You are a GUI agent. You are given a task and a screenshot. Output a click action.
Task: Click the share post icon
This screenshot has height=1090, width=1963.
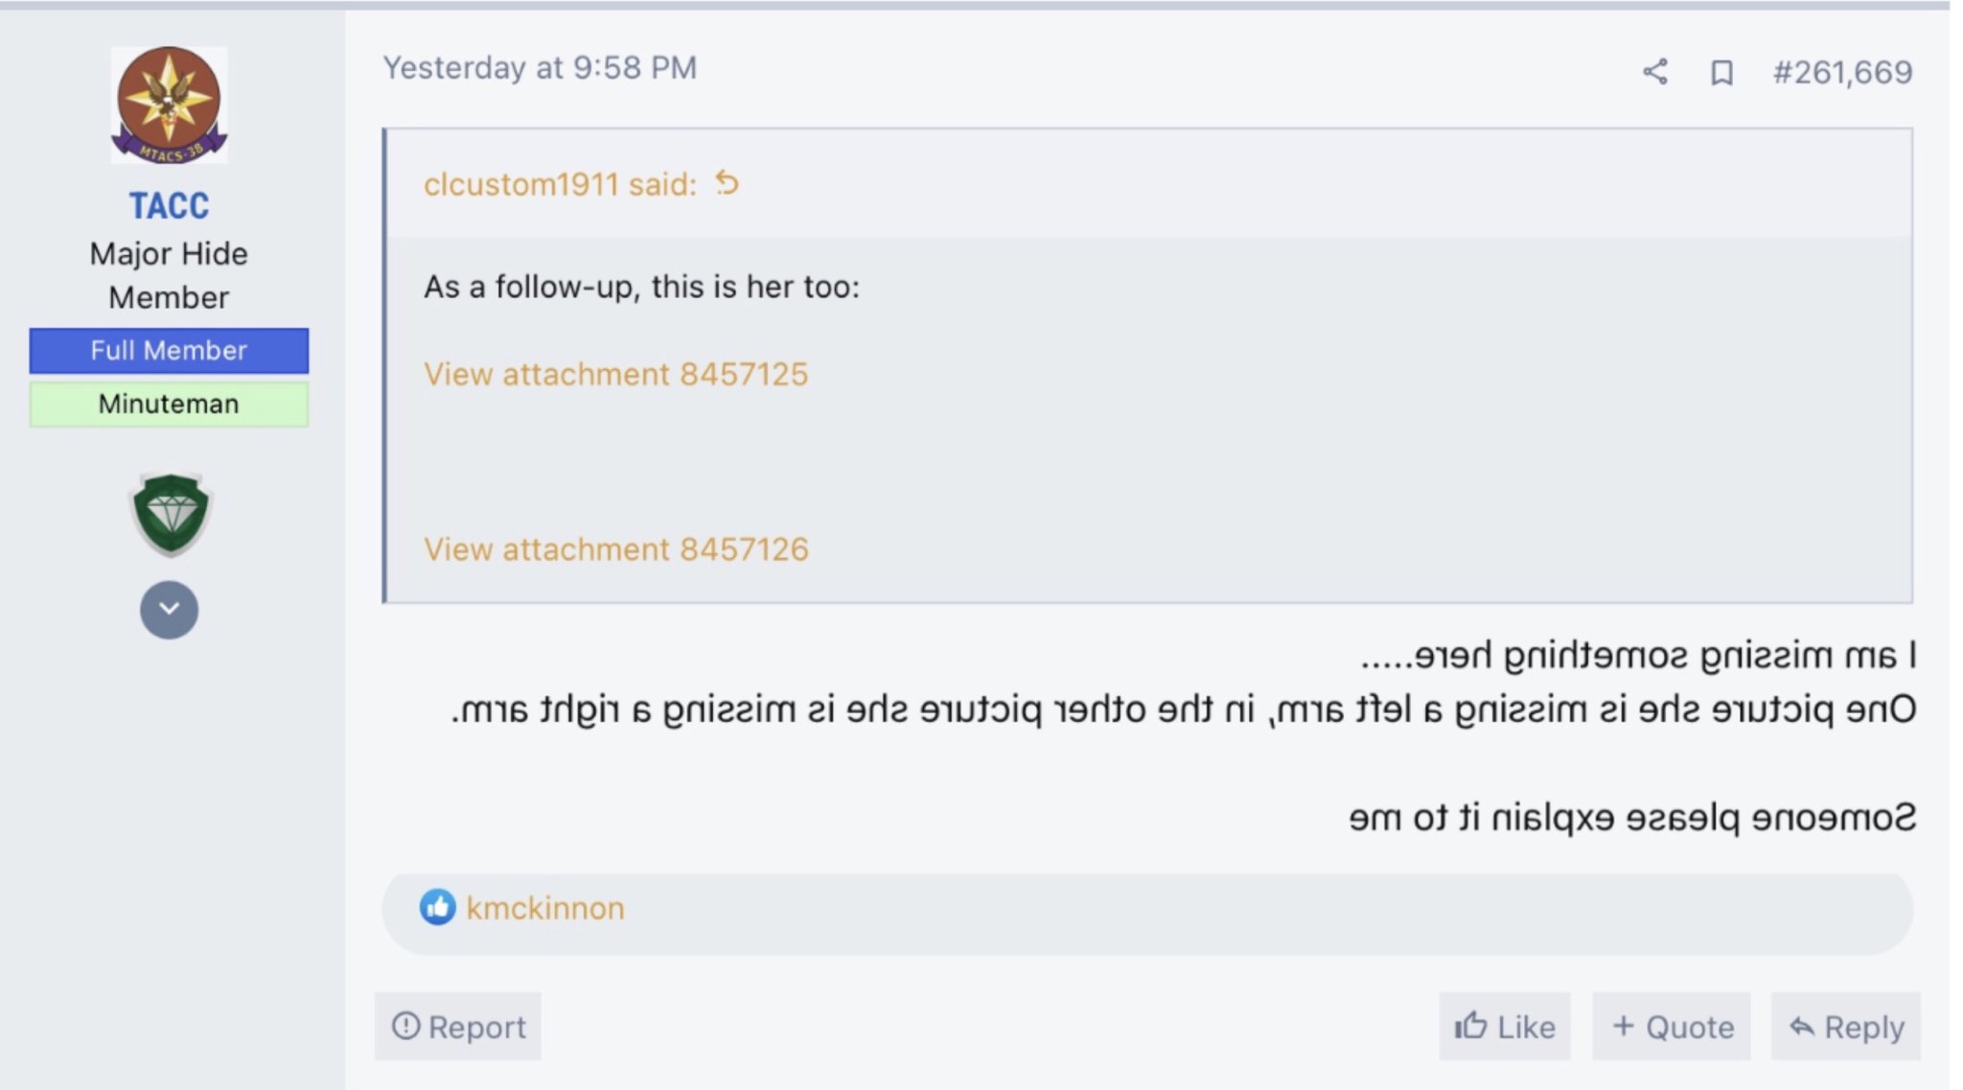(x=1655, y=72)
